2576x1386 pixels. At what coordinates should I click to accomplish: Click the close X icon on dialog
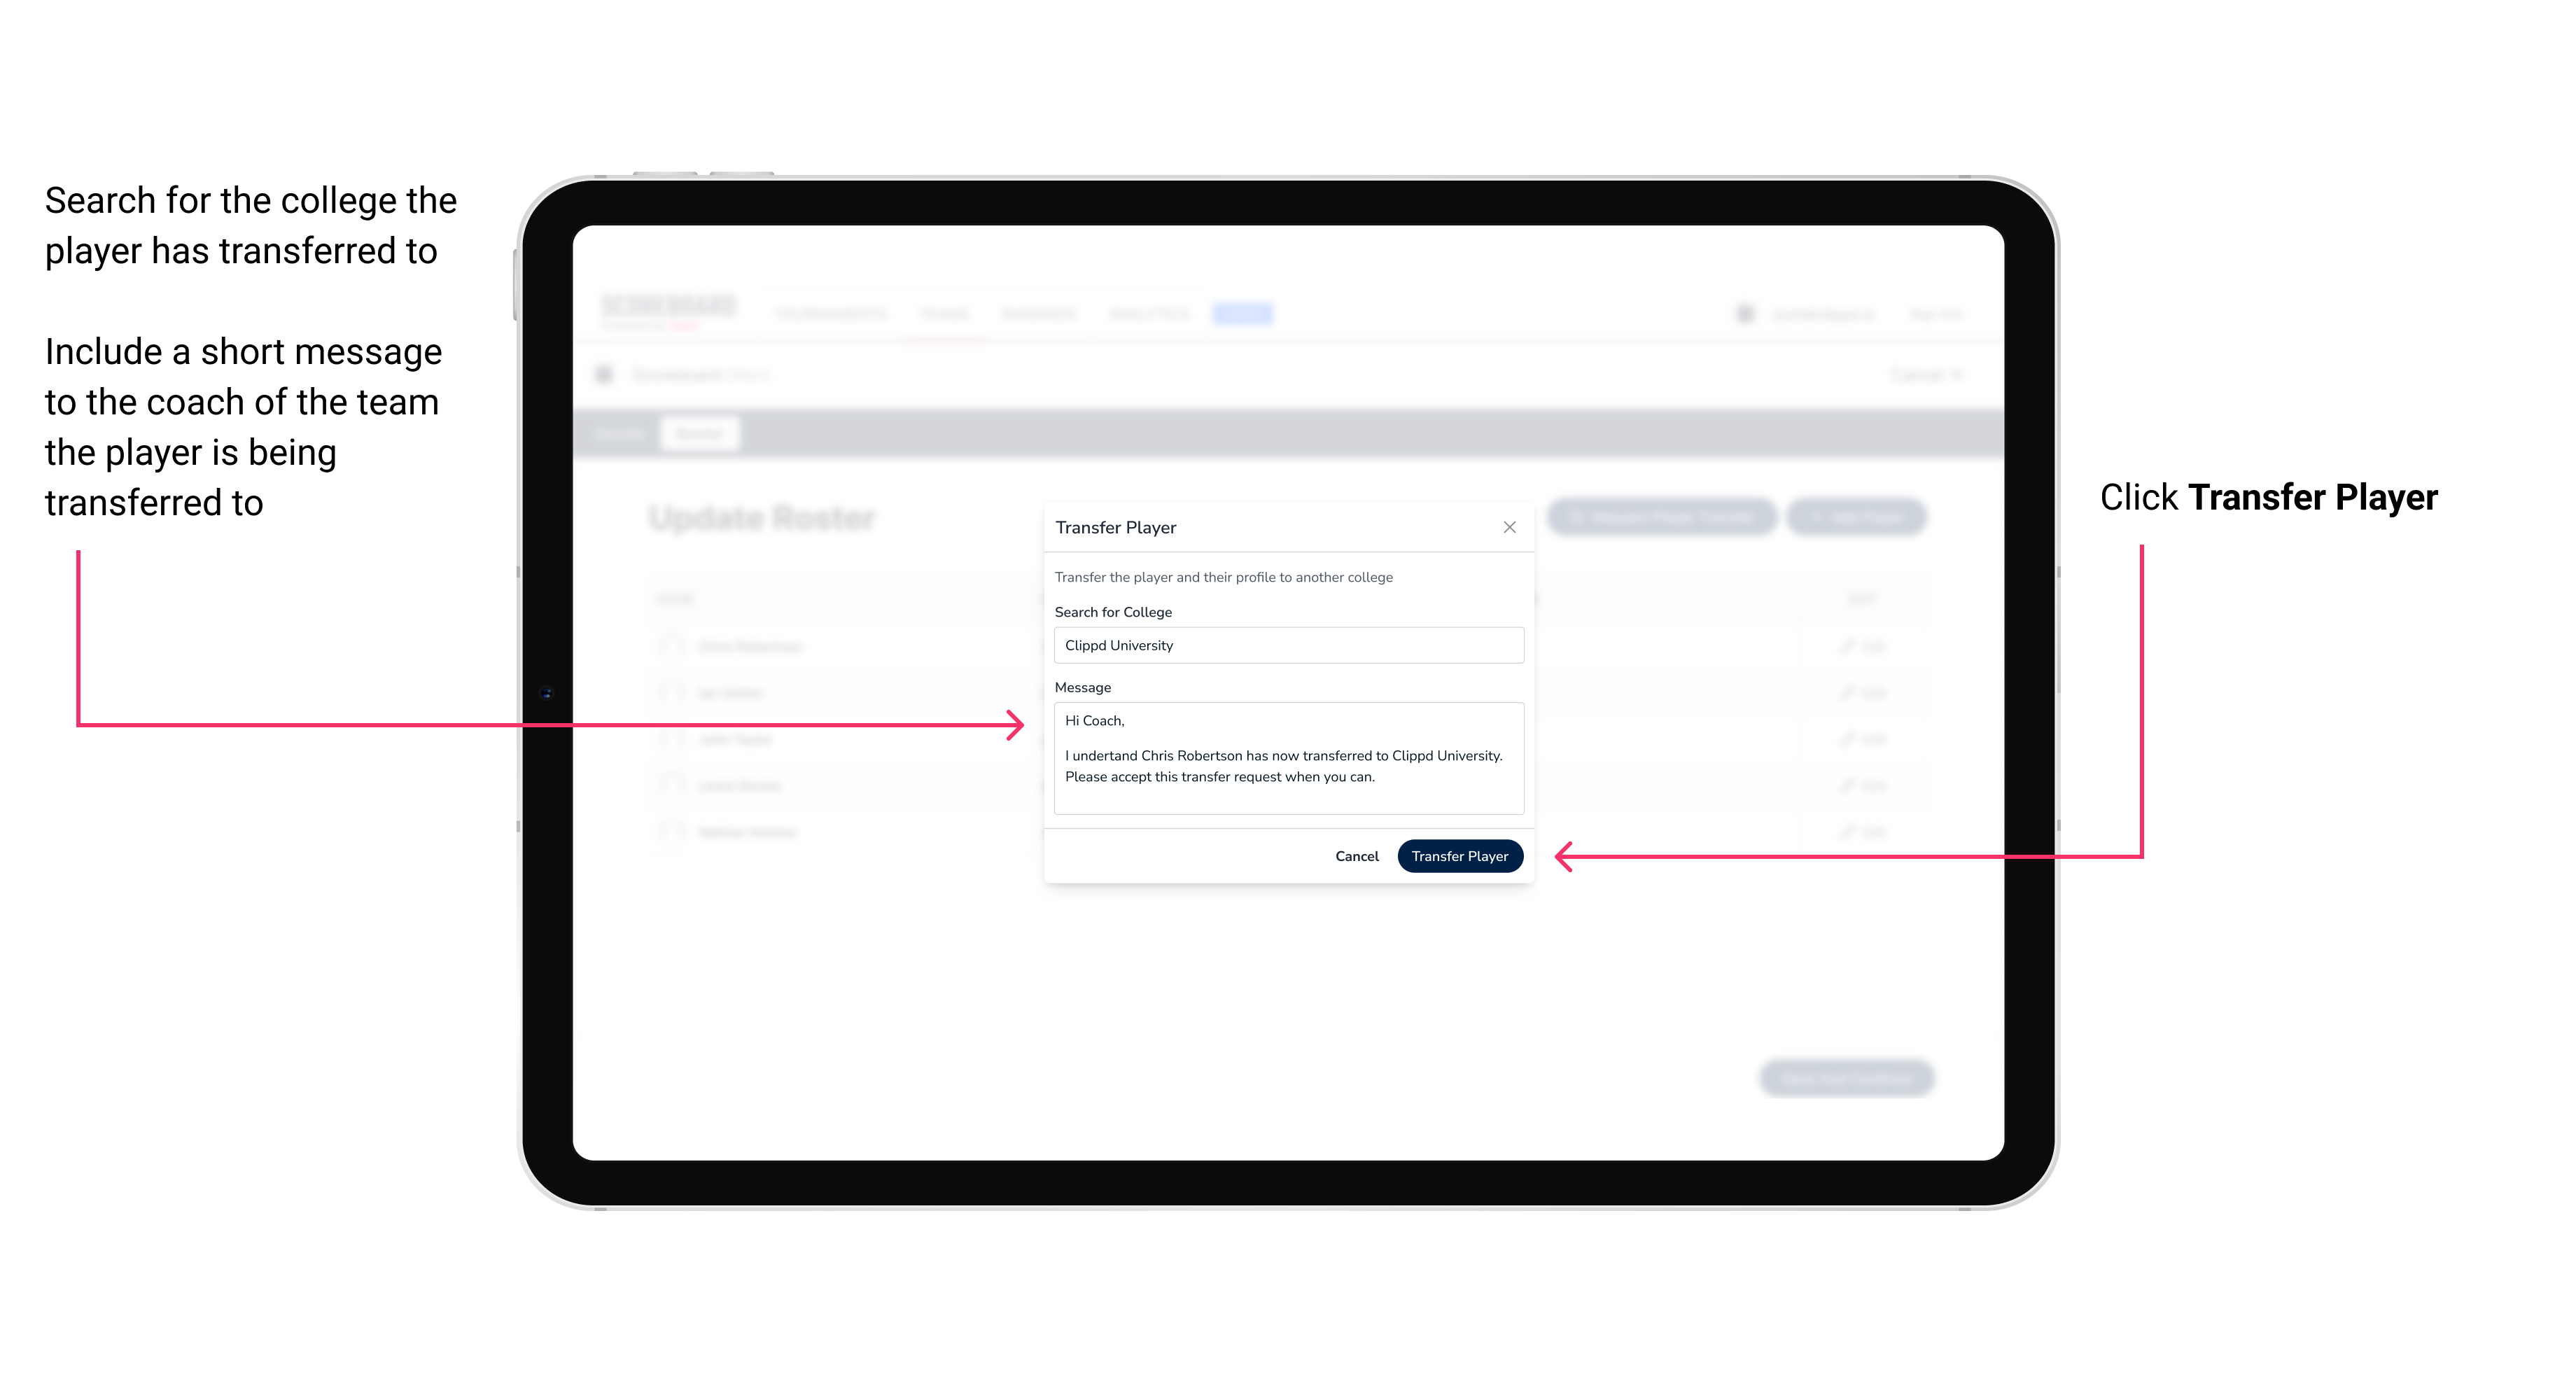point(1508,526)
